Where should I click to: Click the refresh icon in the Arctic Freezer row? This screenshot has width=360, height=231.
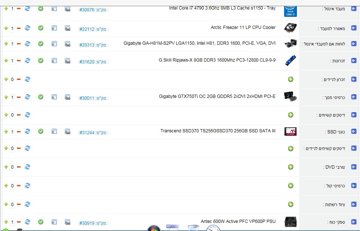27,28
